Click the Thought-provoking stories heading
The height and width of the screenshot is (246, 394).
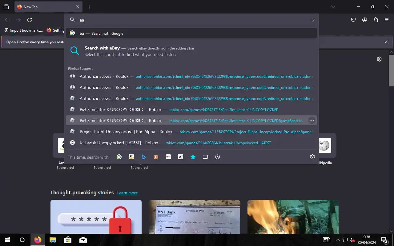(82, 192)
